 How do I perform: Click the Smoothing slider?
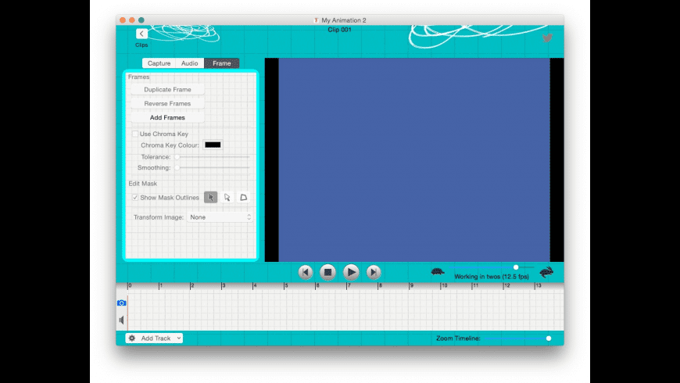213,167
